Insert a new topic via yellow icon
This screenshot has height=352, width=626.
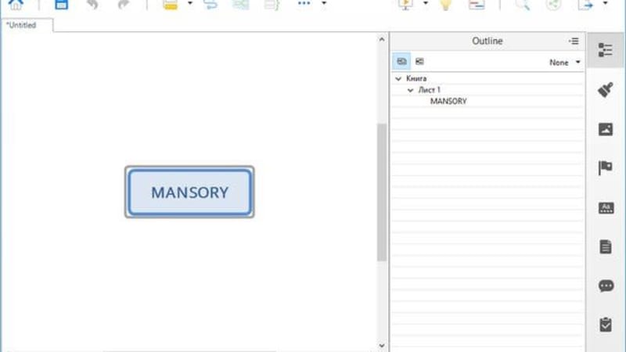[171, 5]
